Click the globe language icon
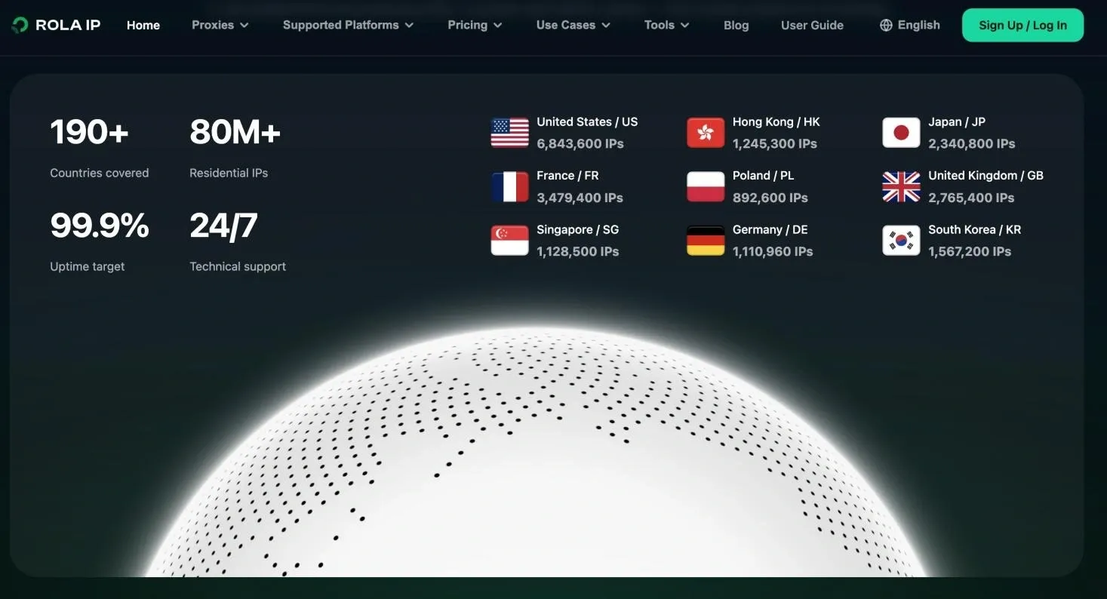The width and height of the screenshot is (1107, 599). [x=886, y=25]
